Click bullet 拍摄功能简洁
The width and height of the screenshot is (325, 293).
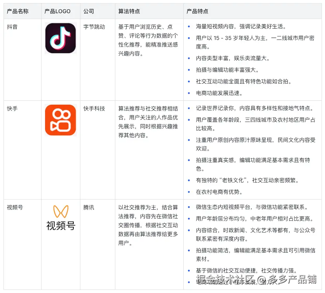tap(255, 255)
